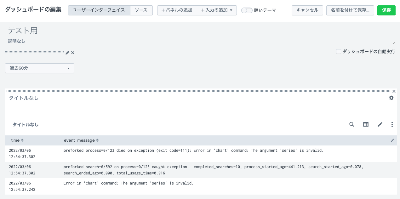
Task: Cancel editing with the キャンセル button
Action: (307, 10)
